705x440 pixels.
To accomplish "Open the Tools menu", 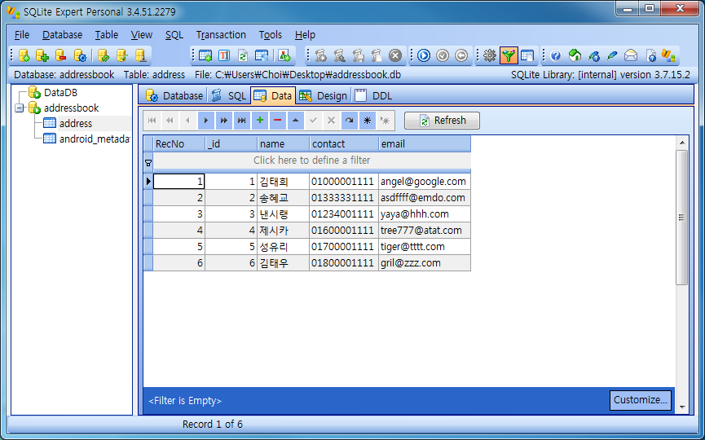I will click(x=271, y=35).
